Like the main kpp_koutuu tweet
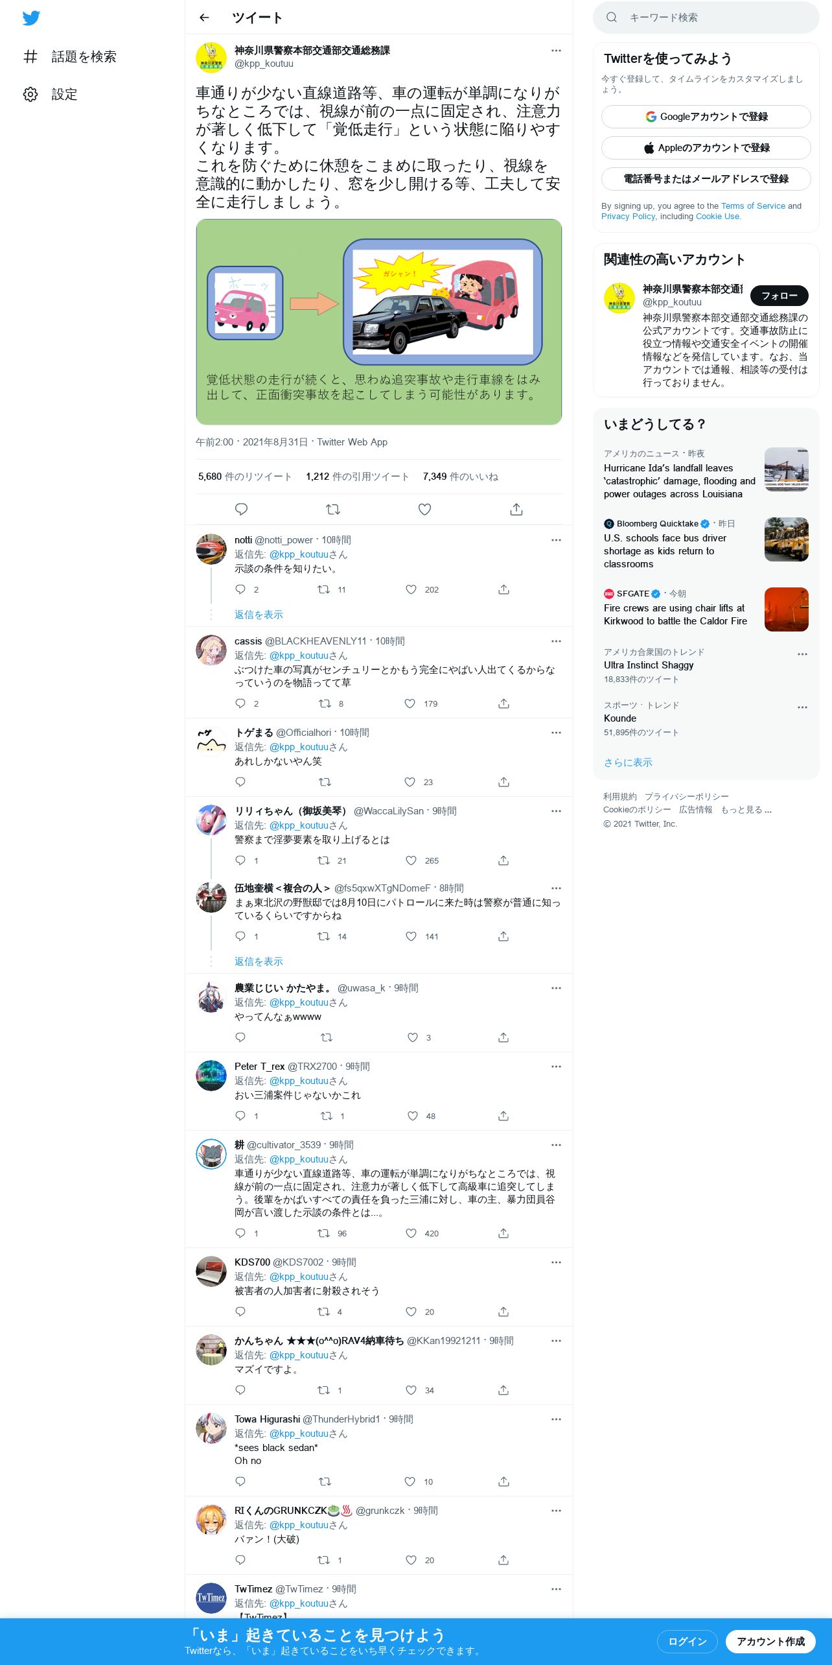The height and width of the screenshot is (1665, 832). 424,510
